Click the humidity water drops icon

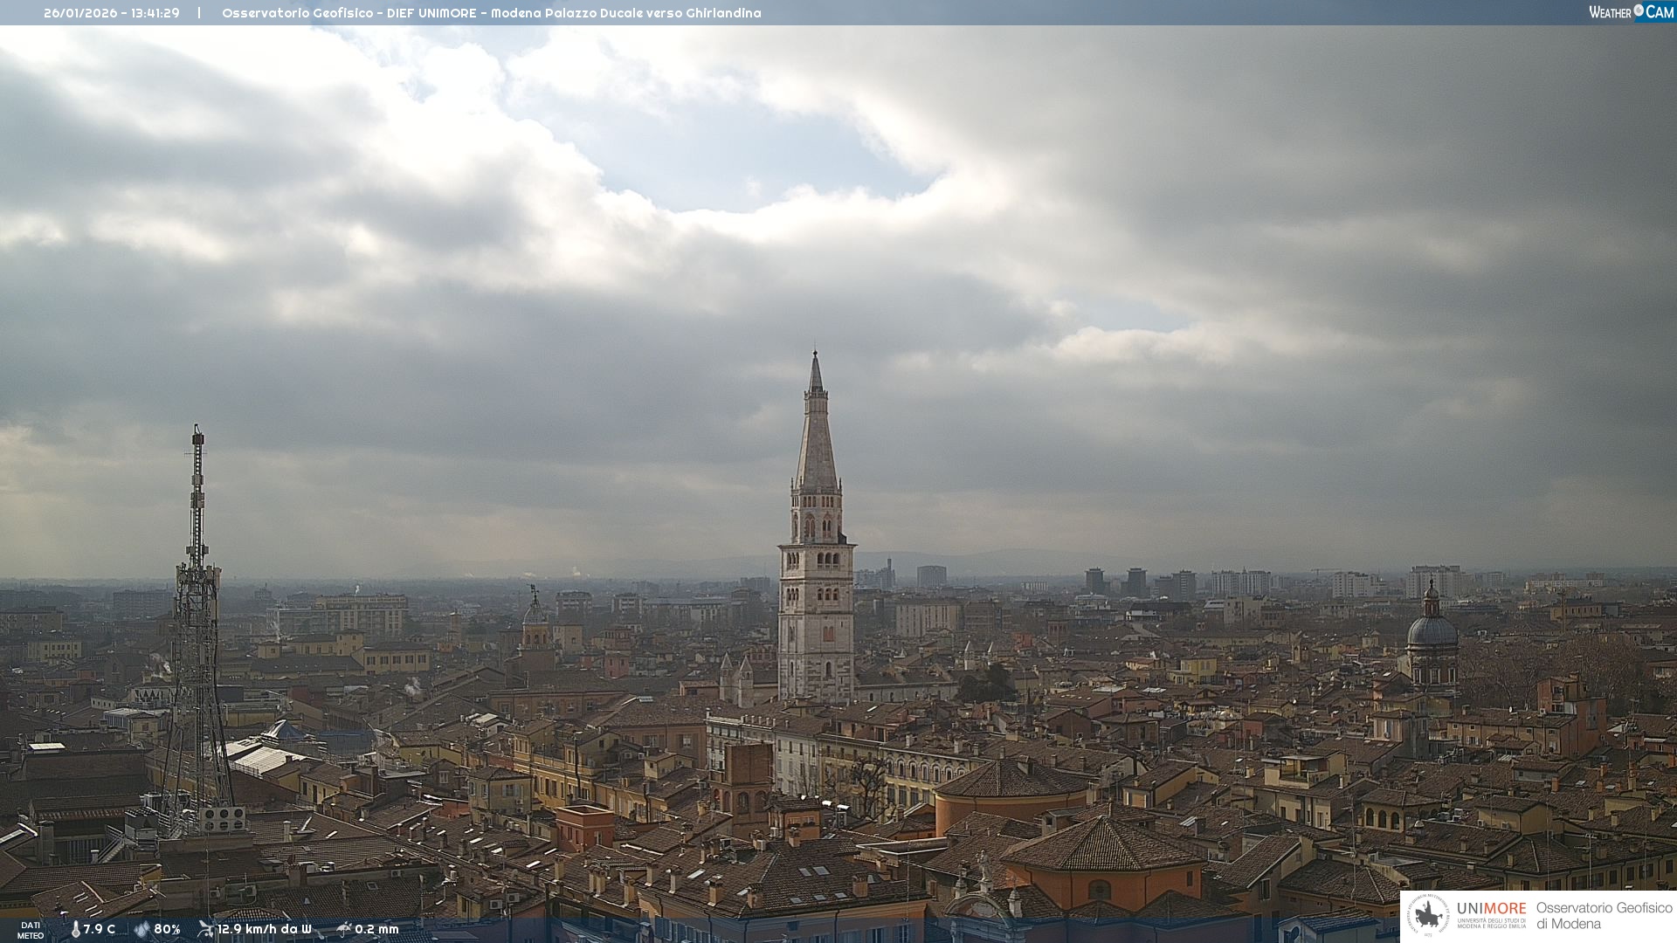click(x=141, y=929)
